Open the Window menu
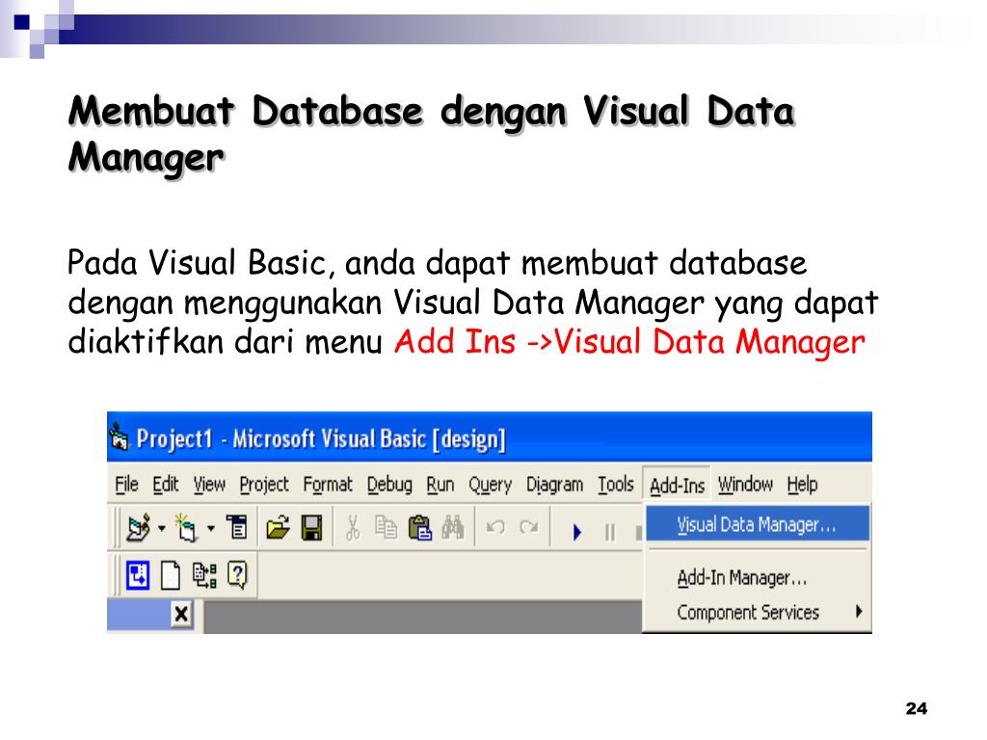This screenshot has height=740, width=987. tap(745, 485)
